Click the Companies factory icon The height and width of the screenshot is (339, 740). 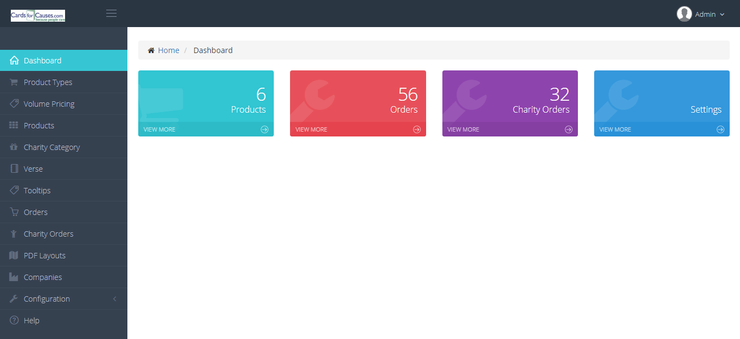pyautogui.click(x=14, y=277)
